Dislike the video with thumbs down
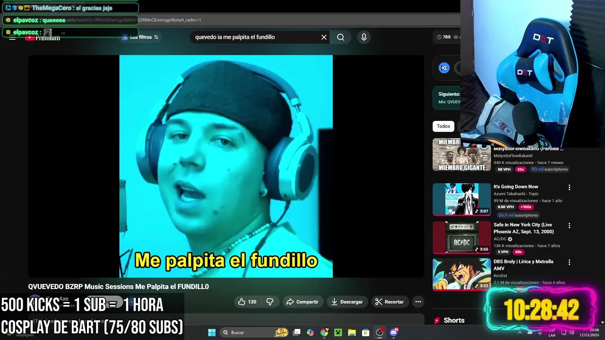The width and height of the screenshot is (605, 340). (x=270, y=302)
